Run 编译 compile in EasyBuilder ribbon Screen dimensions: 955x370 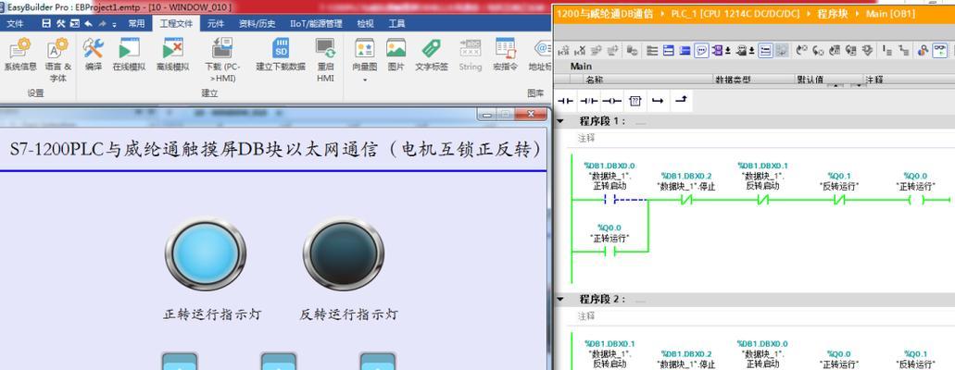point(94,55)
